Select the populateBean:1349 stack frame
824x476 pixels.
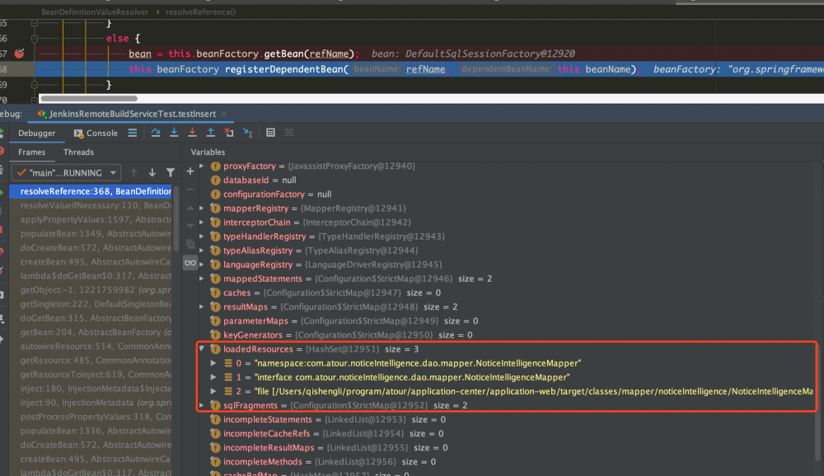(91, 234)
